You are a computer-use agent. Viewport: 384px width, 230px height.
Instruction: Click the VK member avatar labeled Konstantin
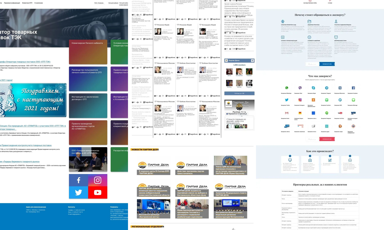click(239, 72)
